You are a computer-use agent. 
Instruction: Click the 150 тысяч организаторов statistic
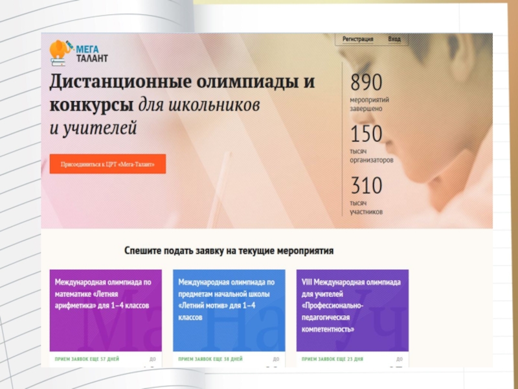[371, 144]
